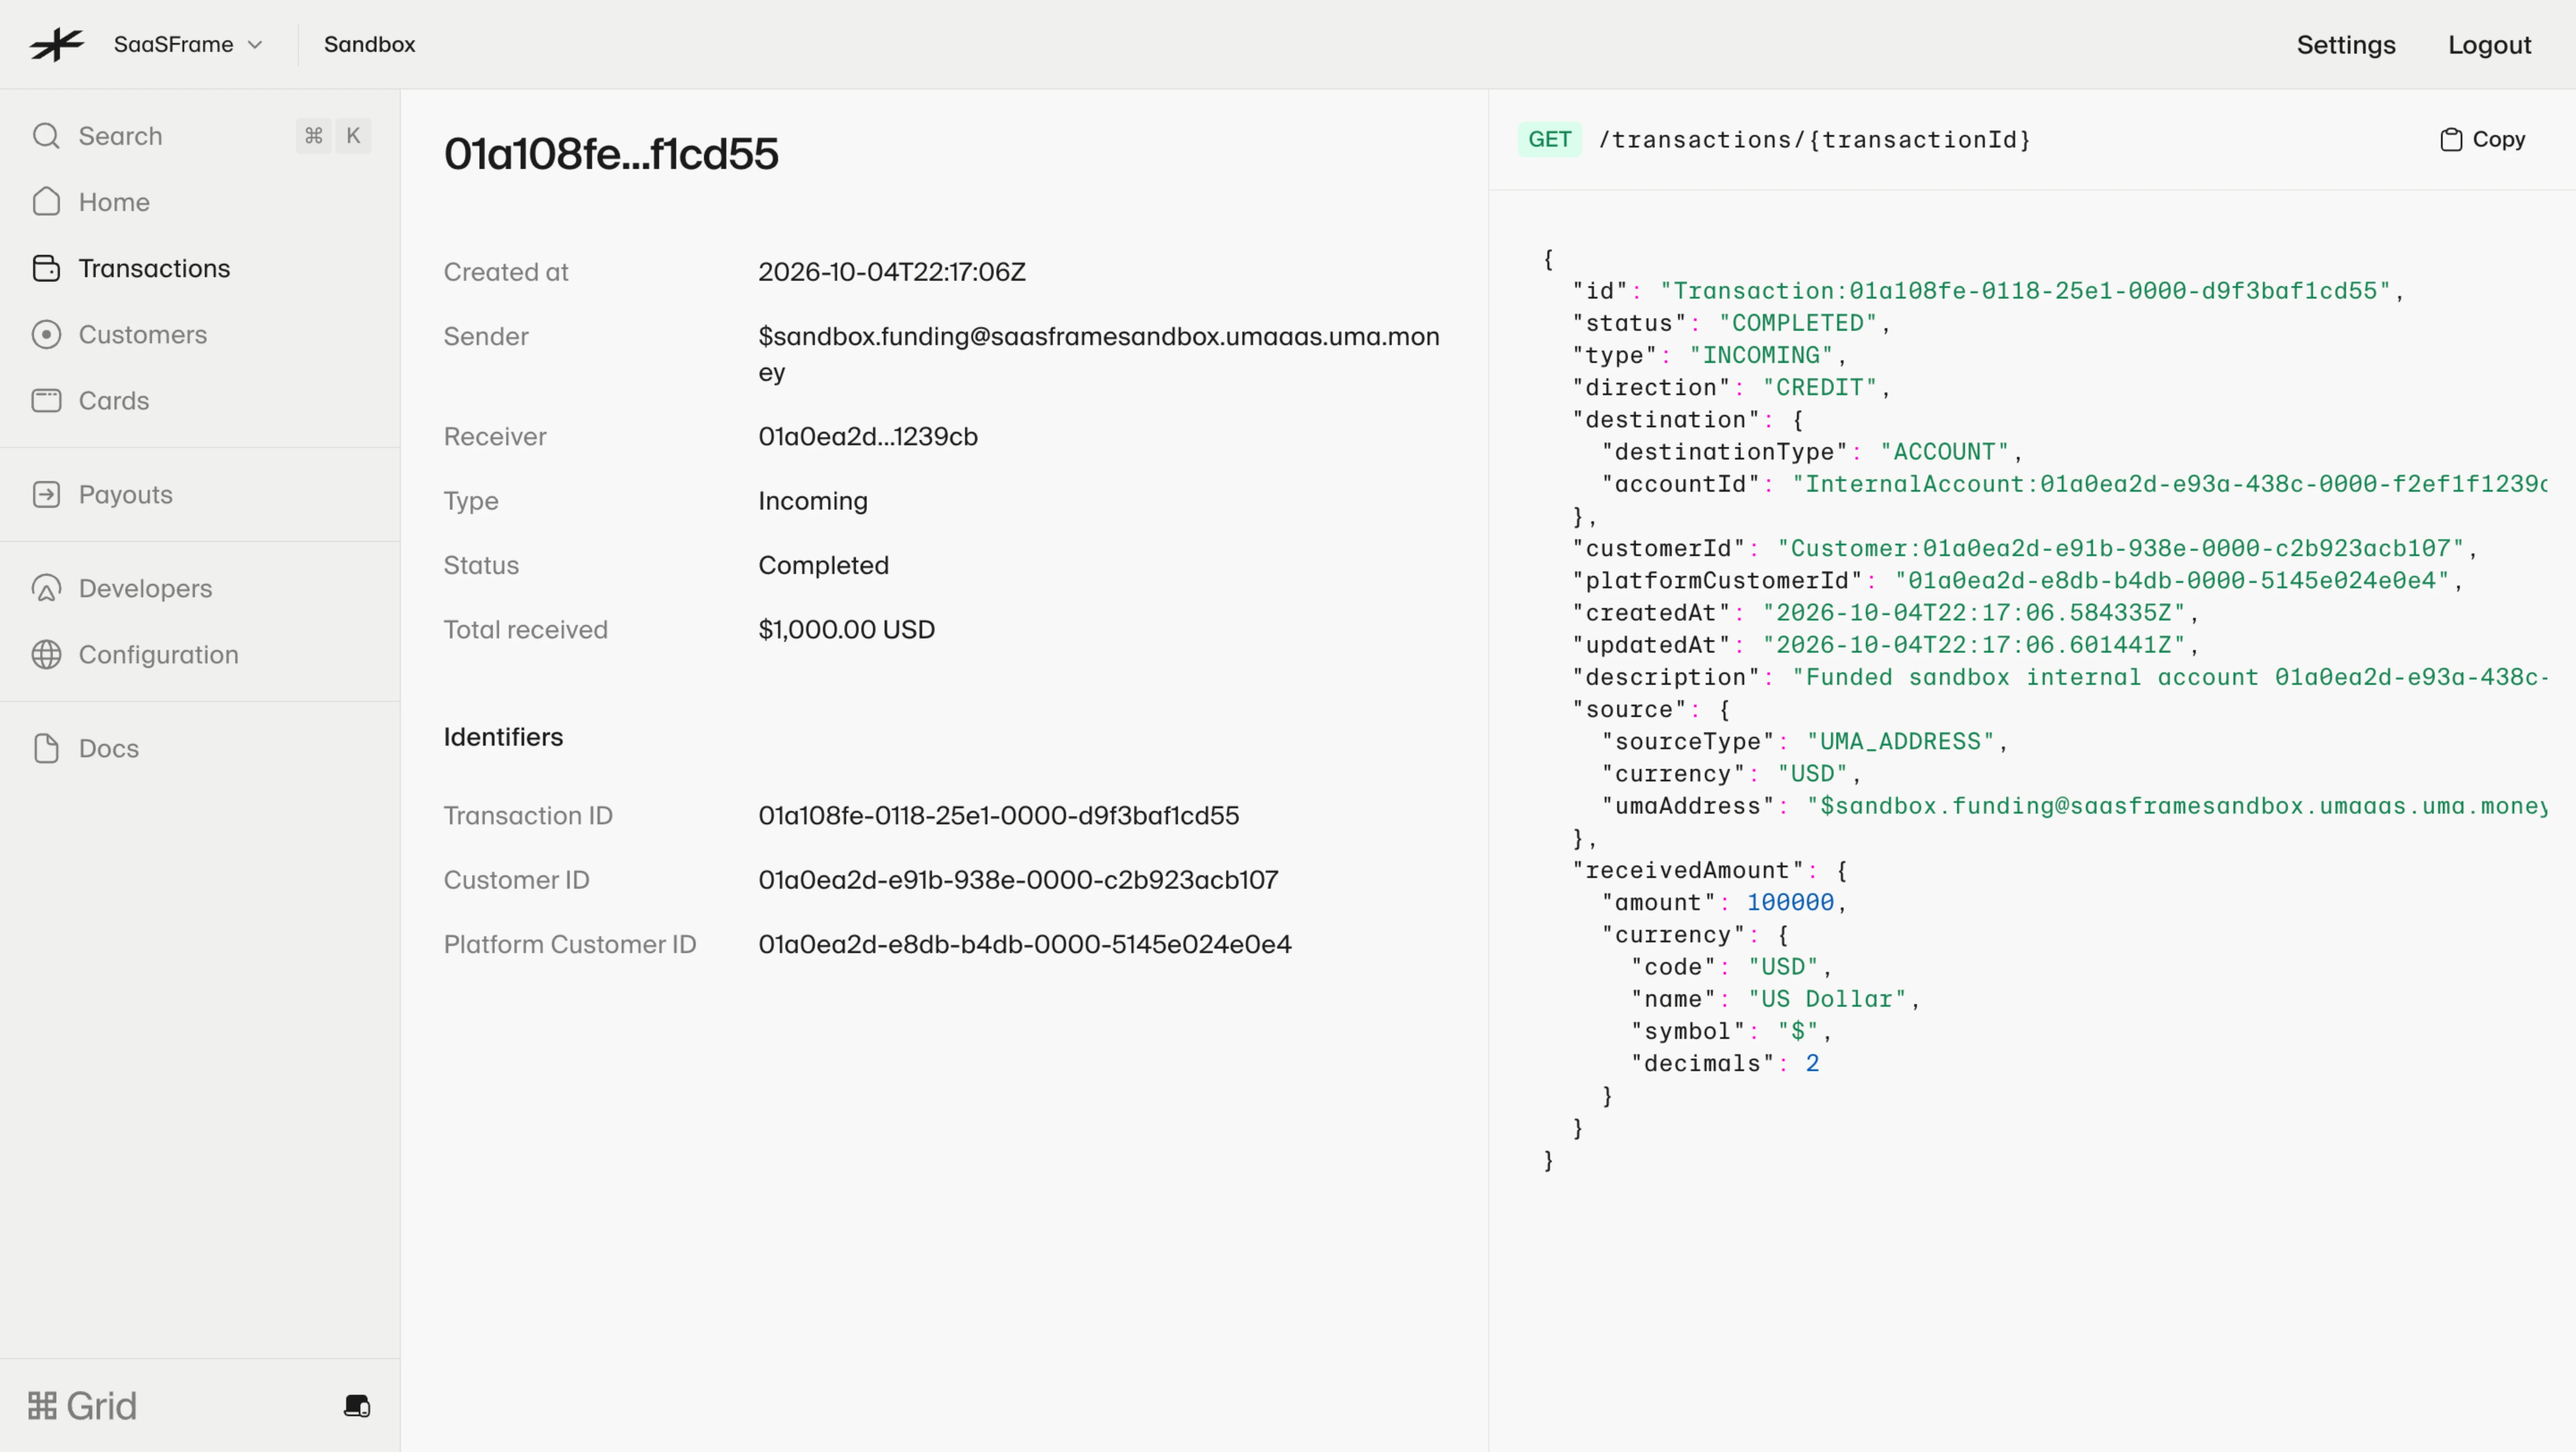Toggle the dark mode icon beside Grid
This screenshot has height=1452, width=2576.
[x=357, y=1405]
